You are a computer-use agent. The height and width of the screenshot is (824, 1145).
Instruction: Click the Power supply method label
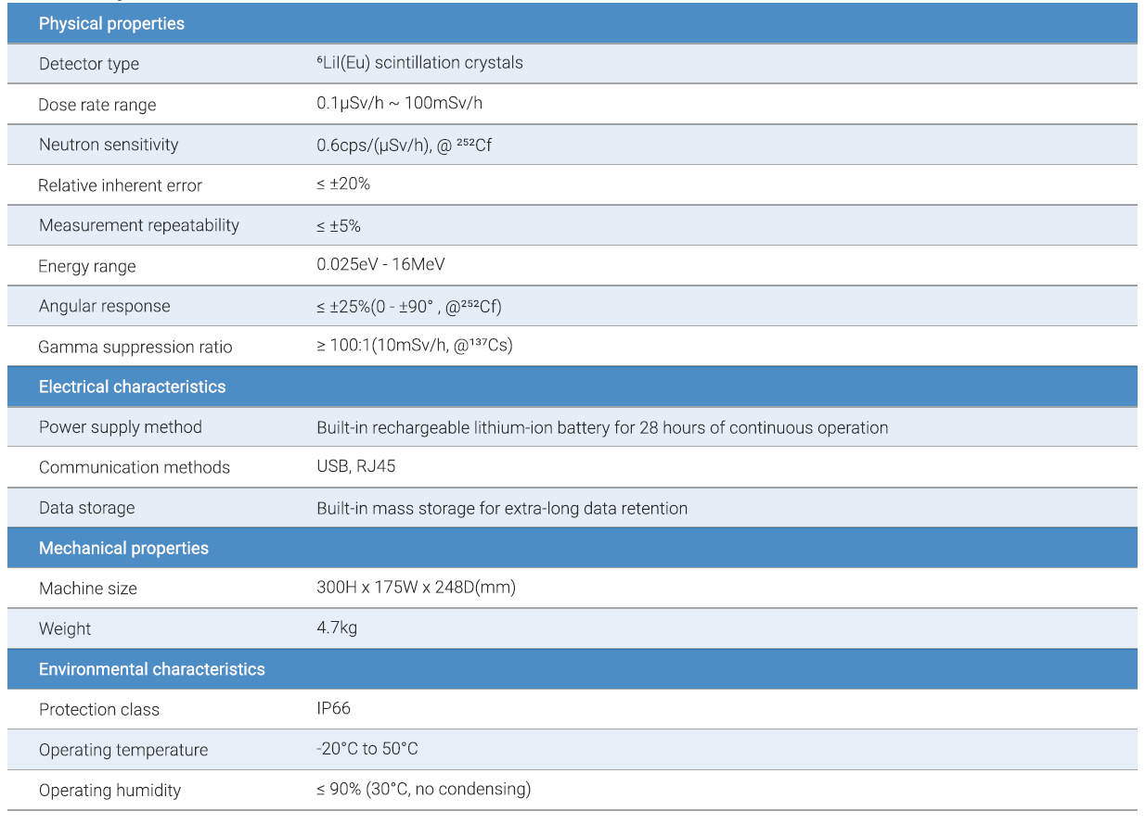[121, 427]
